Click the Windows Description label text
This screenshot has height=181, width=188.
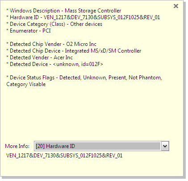[35, 11]
